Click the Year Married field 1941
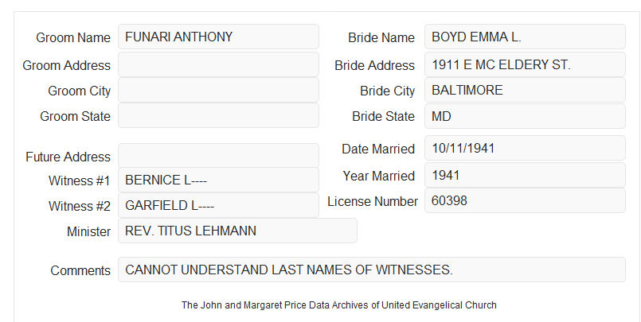The image size is (641, 322). (x=525, y=176)
